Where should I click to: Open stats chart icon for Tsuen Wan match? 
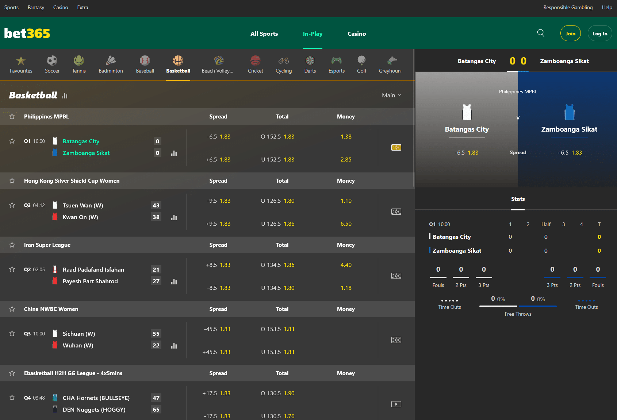pos(174,218)
